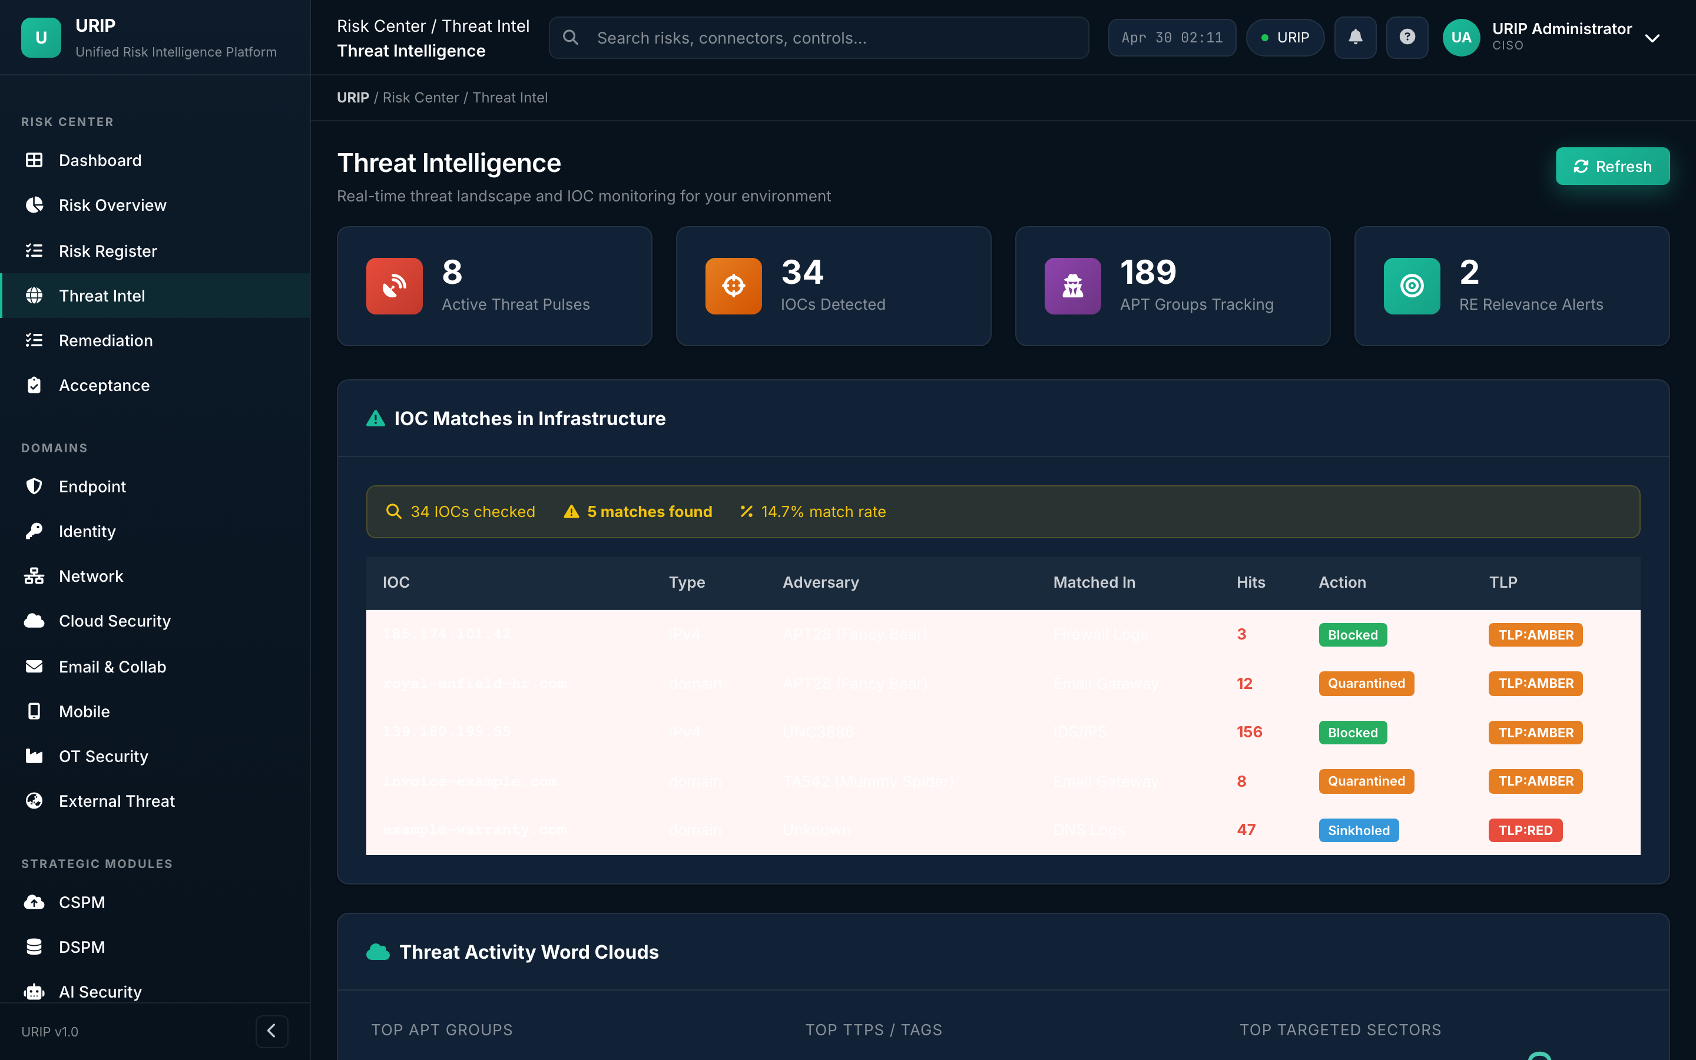The height and width of the screenshot is (1060, 1696).
Task: Click Risk Center in breadcrumb trail
Action: tap(420, 97)
